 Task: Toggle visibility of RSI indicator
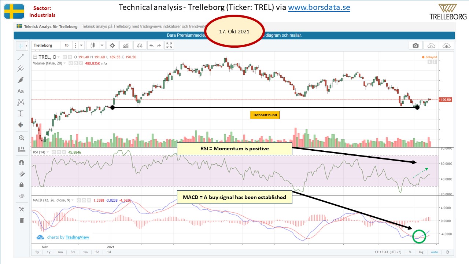[x=53, y=152]
